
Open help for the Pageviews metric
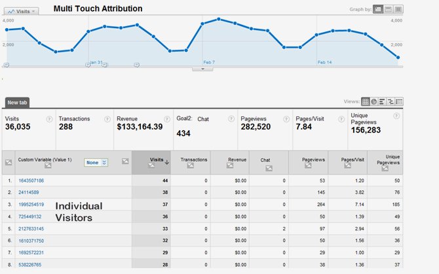286,119
